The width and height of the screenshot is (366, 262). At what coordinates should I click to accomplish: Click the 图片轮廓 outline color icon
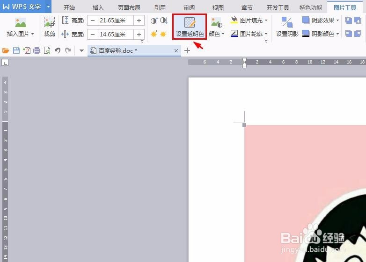pos(234,34)
